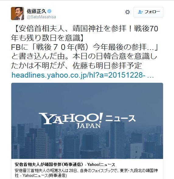Click card footer text 社 - Yahoo!ニュース(時事通信)

click(41, 175)
